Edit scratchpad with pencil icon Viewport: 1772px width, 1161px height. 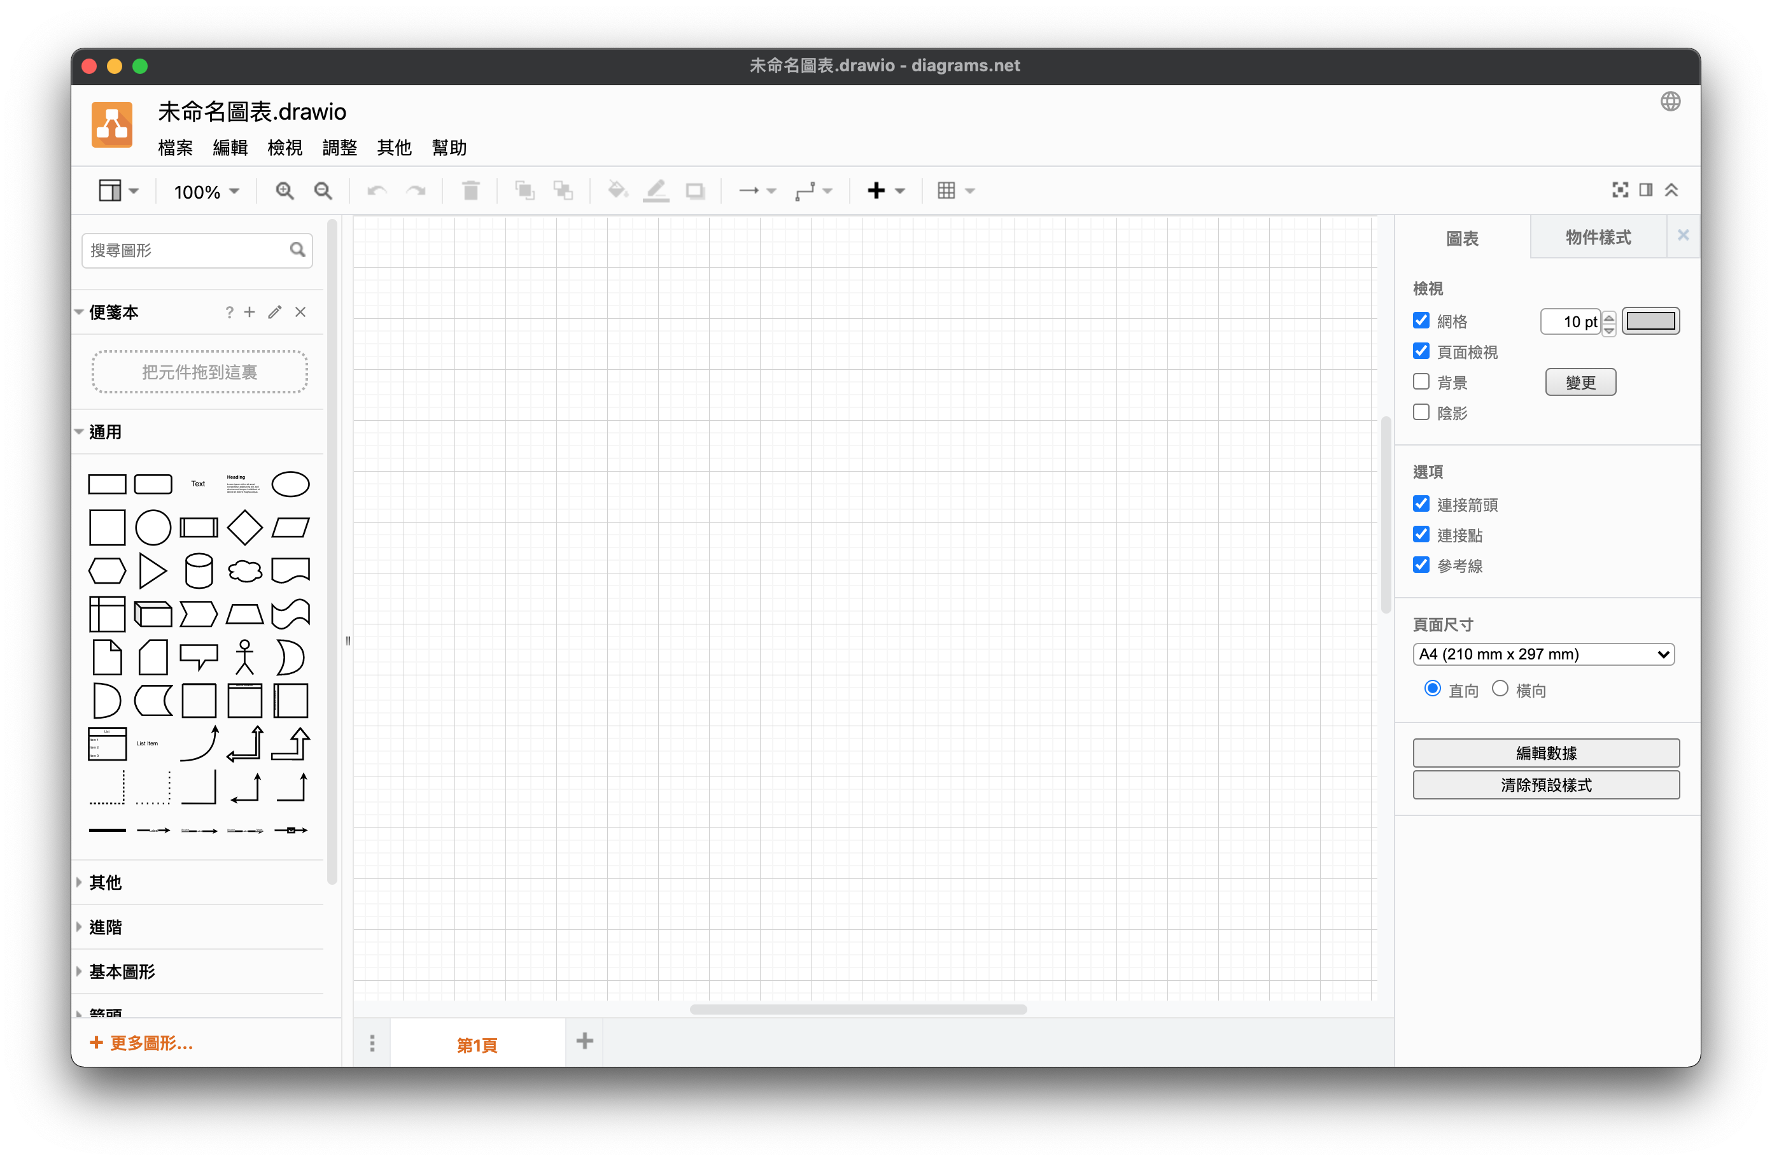[275, 312]
